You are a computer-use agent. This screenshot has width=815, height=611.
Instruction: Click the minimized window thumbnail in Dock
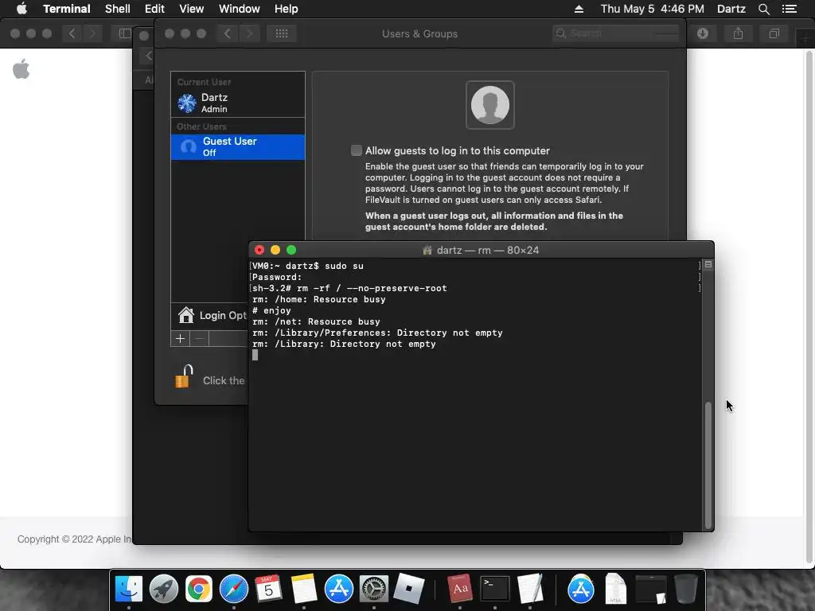651,590
